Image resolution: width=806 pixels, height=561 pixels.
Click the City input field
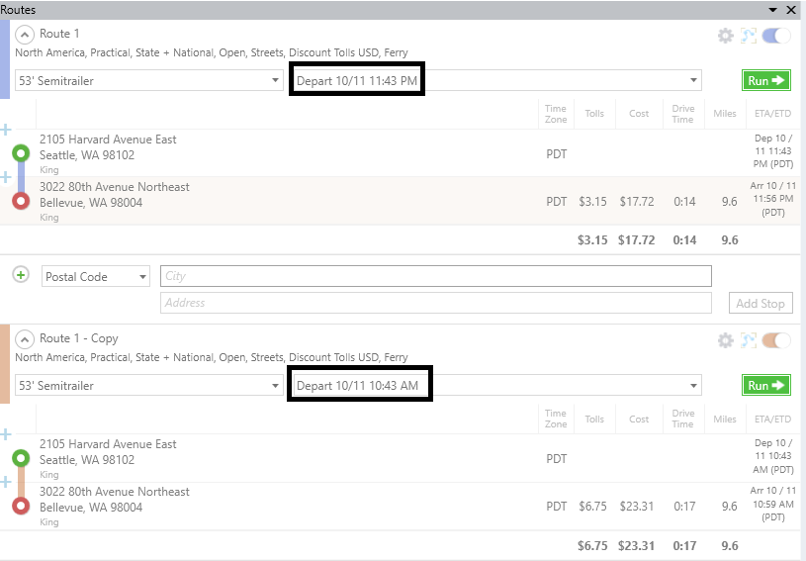click(x=435, y=276)
